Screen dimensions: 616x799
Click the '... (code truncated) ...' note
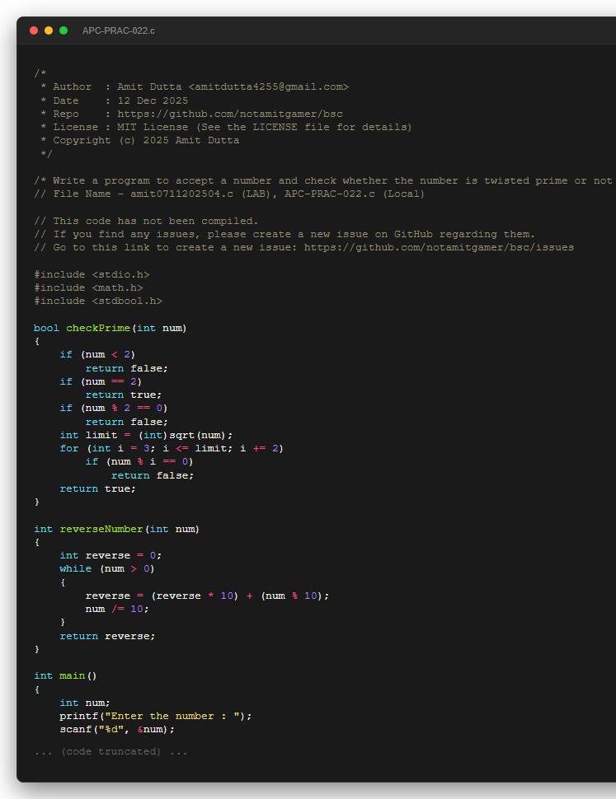(x=111, y=751)
